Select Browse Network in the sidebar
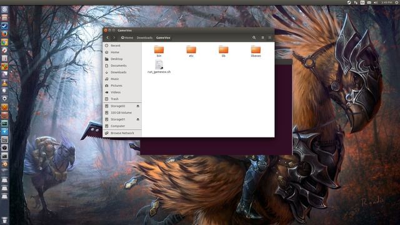The width and height of the screenshot is (400, 225). pyautogui.click(x=122, y=133)
